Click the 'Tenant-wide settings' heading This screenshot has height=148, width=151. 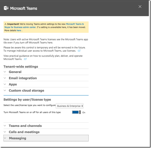click(21, 67)
